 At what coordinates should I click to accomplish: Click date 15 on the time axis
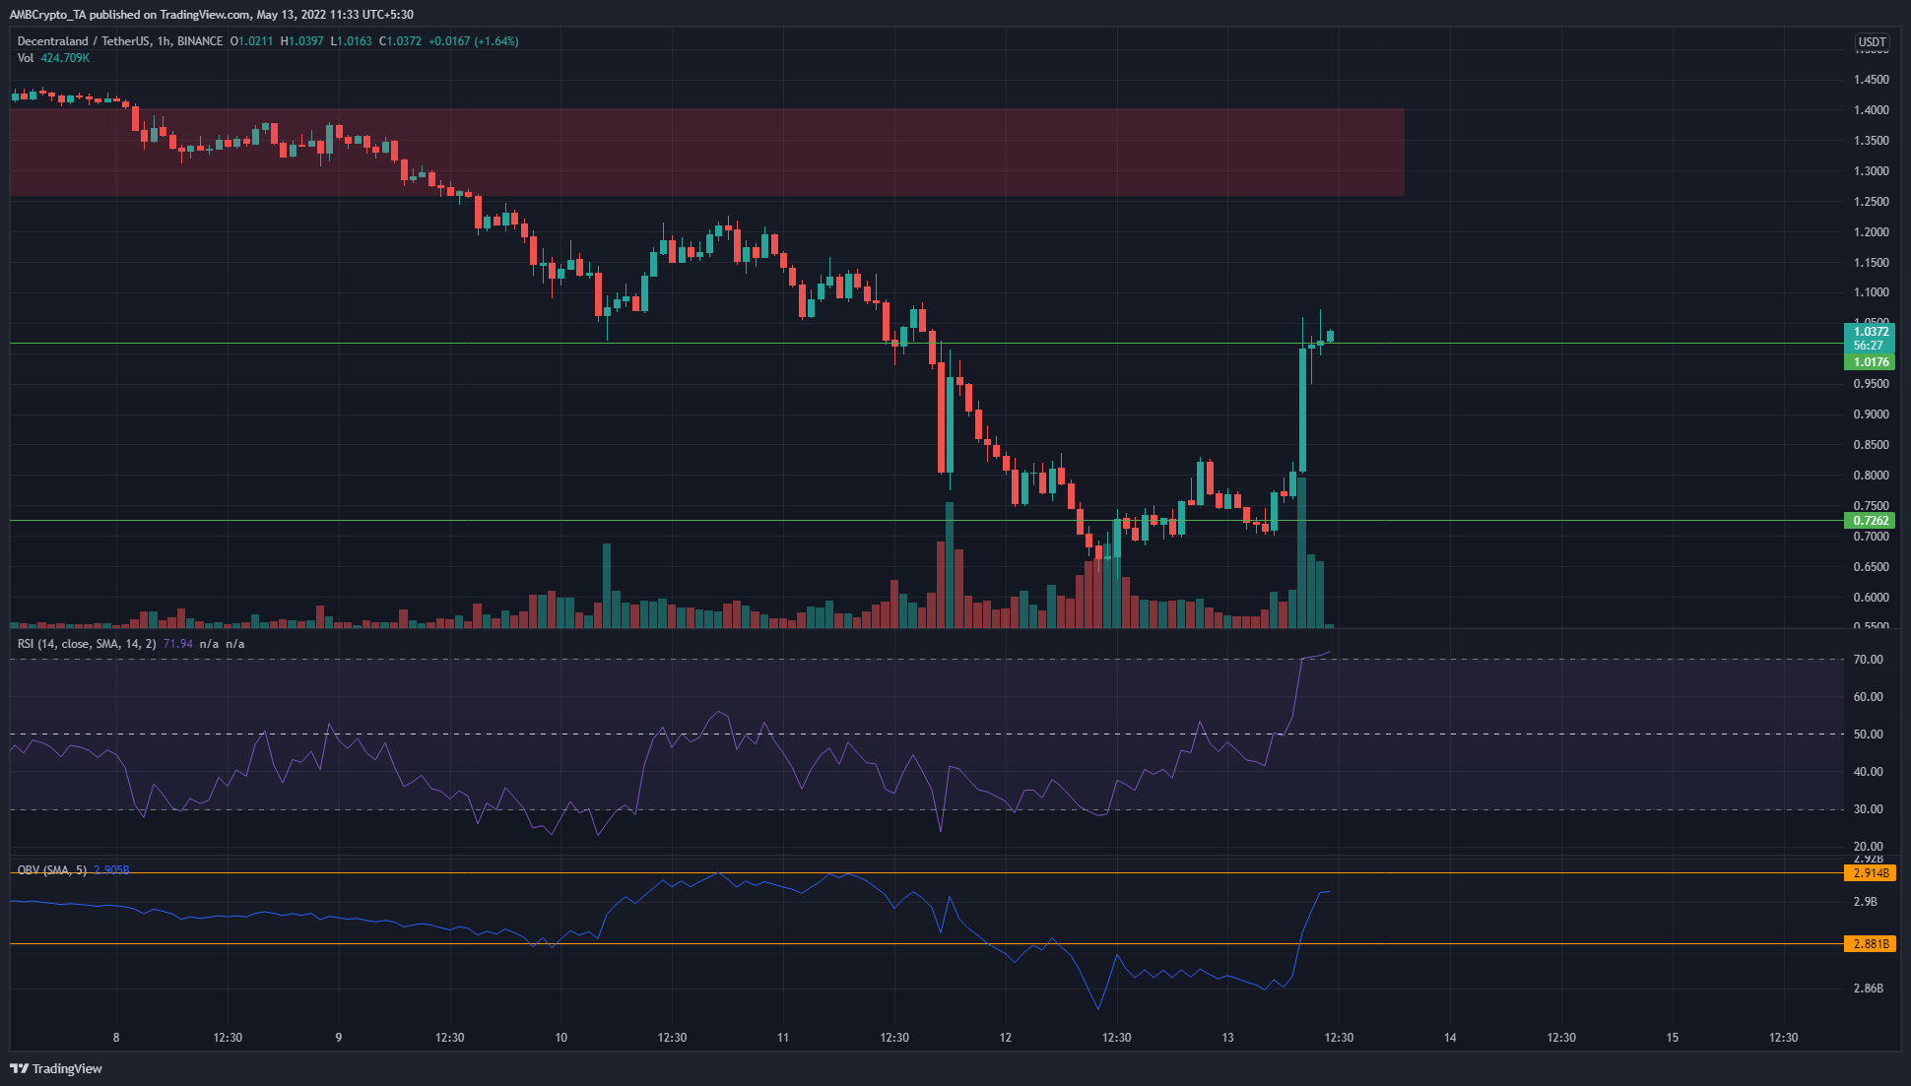pos(1673,1038)
